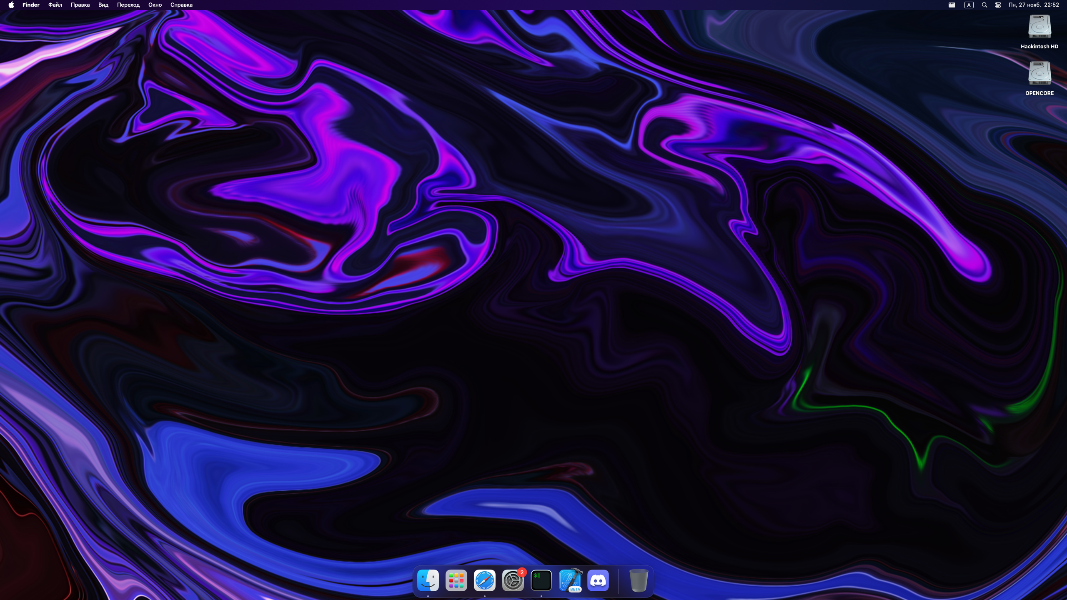This screenshot has height=600, width=1067.
Task: Open Terminal from the Dock
Action: (541, 580)
